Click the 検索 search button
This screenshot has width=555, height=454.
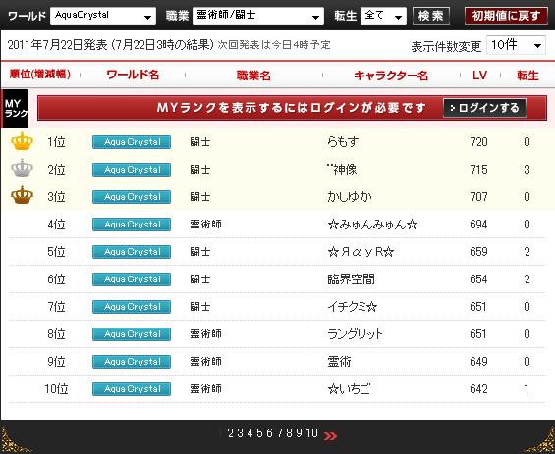431,16
